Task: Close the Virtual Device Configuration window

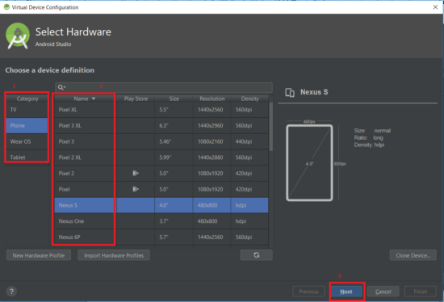Action: [435, 7]
